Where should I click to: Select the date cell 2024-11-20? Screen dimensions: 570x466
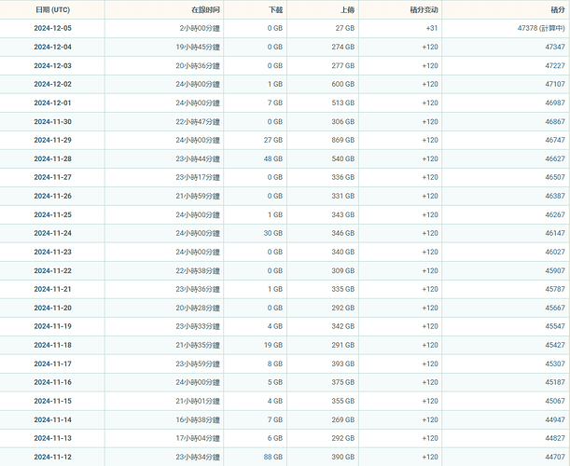53,308
